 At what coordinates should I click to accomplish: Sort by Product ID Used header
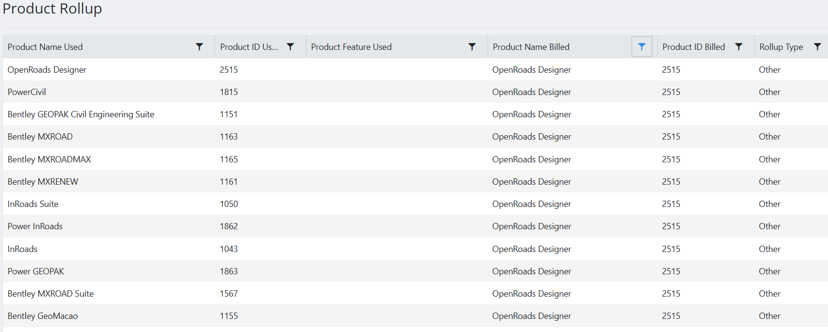click(x=249, y=47)
